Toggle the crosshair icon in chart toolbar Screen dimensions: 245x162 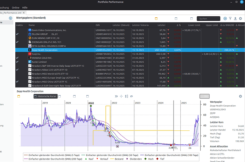tap(121, 96)
